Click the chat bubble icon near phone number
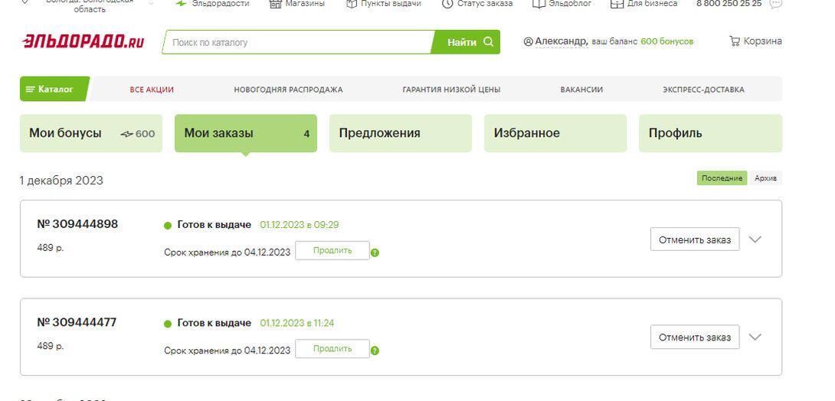The image size is (835, 401). [x=776, y=3]
